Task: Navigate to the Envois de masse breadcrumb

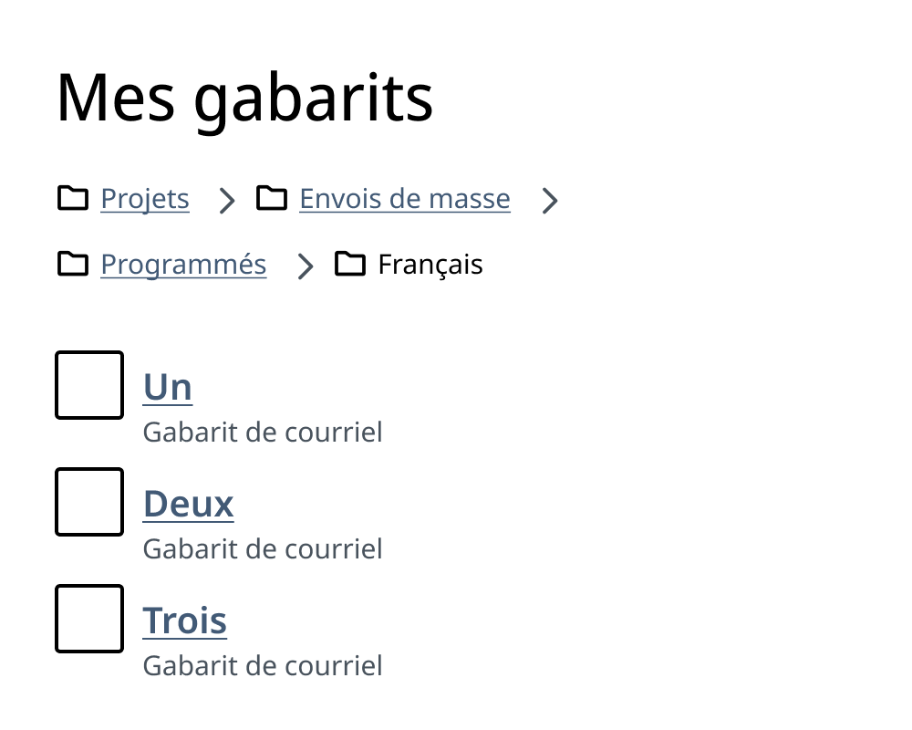Action: click(x=404, y=198)
